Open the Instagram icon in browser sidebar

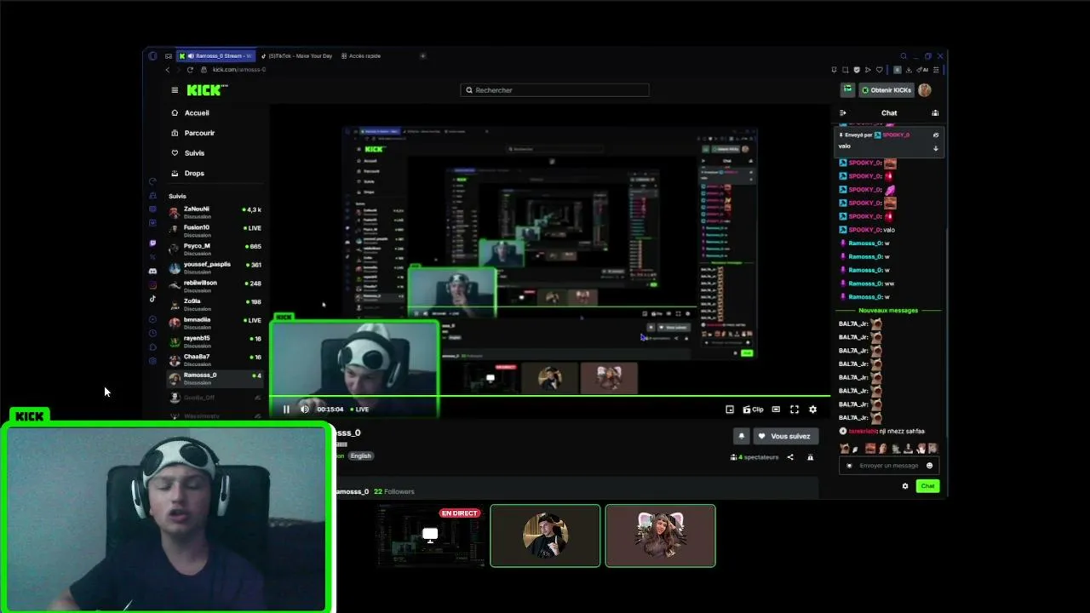pyautogui.click(x=152, y=285)
